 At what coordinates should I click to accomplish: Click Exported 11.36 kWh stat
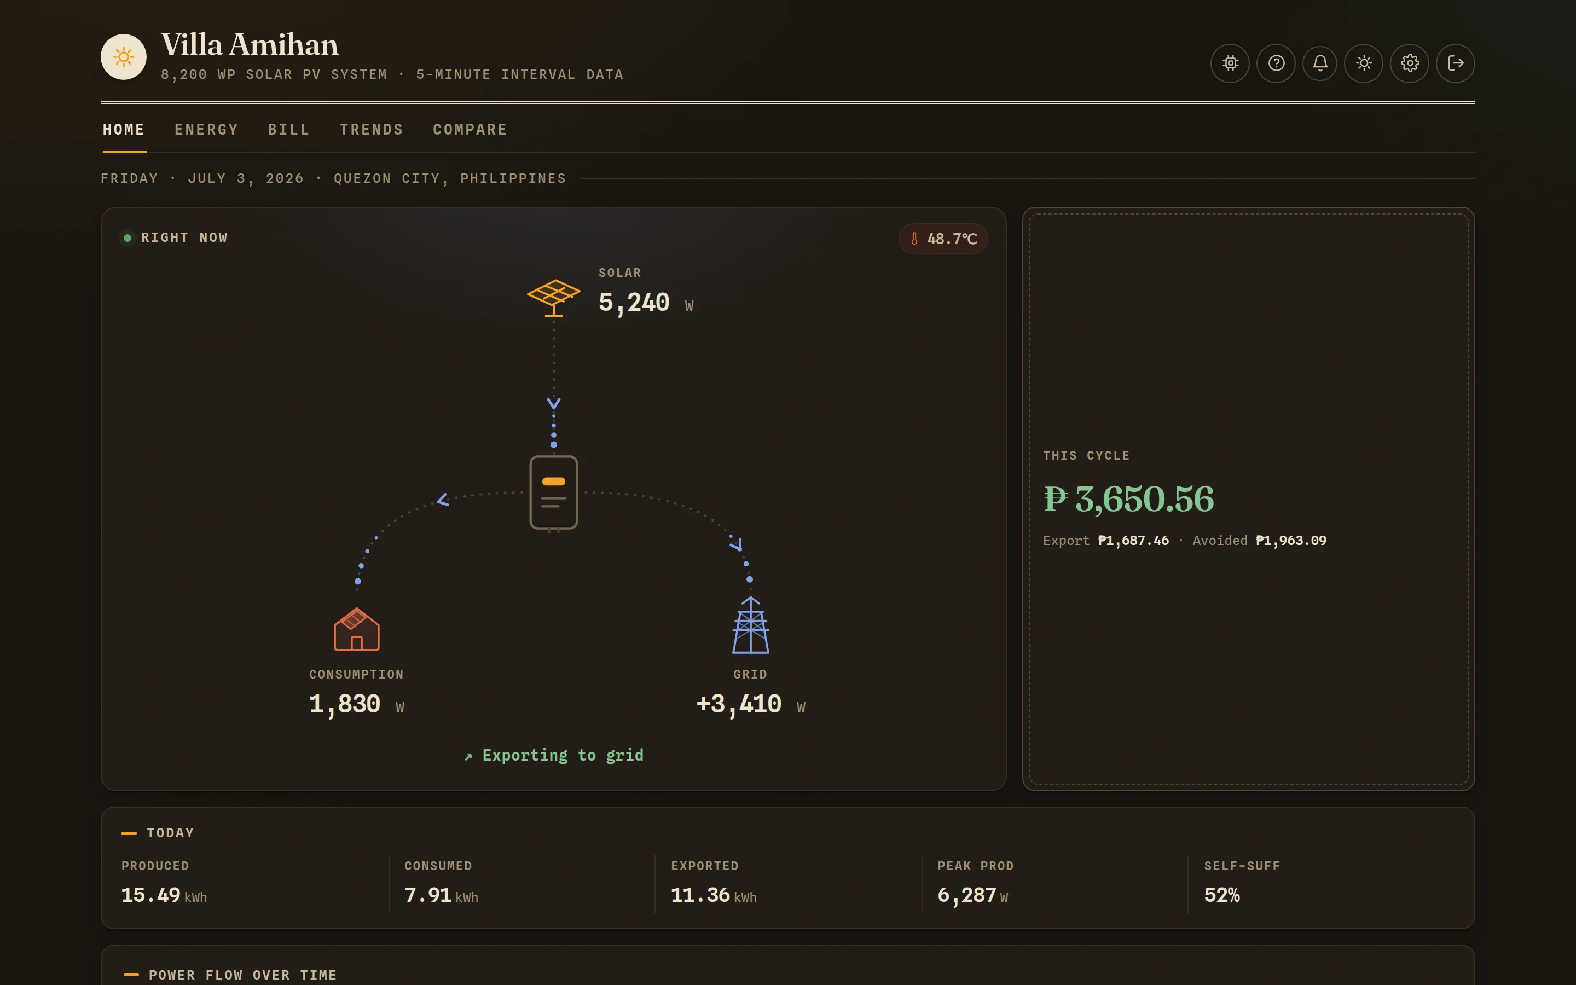tap(714, 883)
